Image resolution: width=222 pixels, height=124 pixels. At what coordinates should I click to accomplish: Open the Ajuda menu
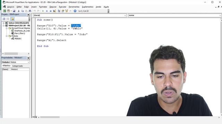(106, 7)
